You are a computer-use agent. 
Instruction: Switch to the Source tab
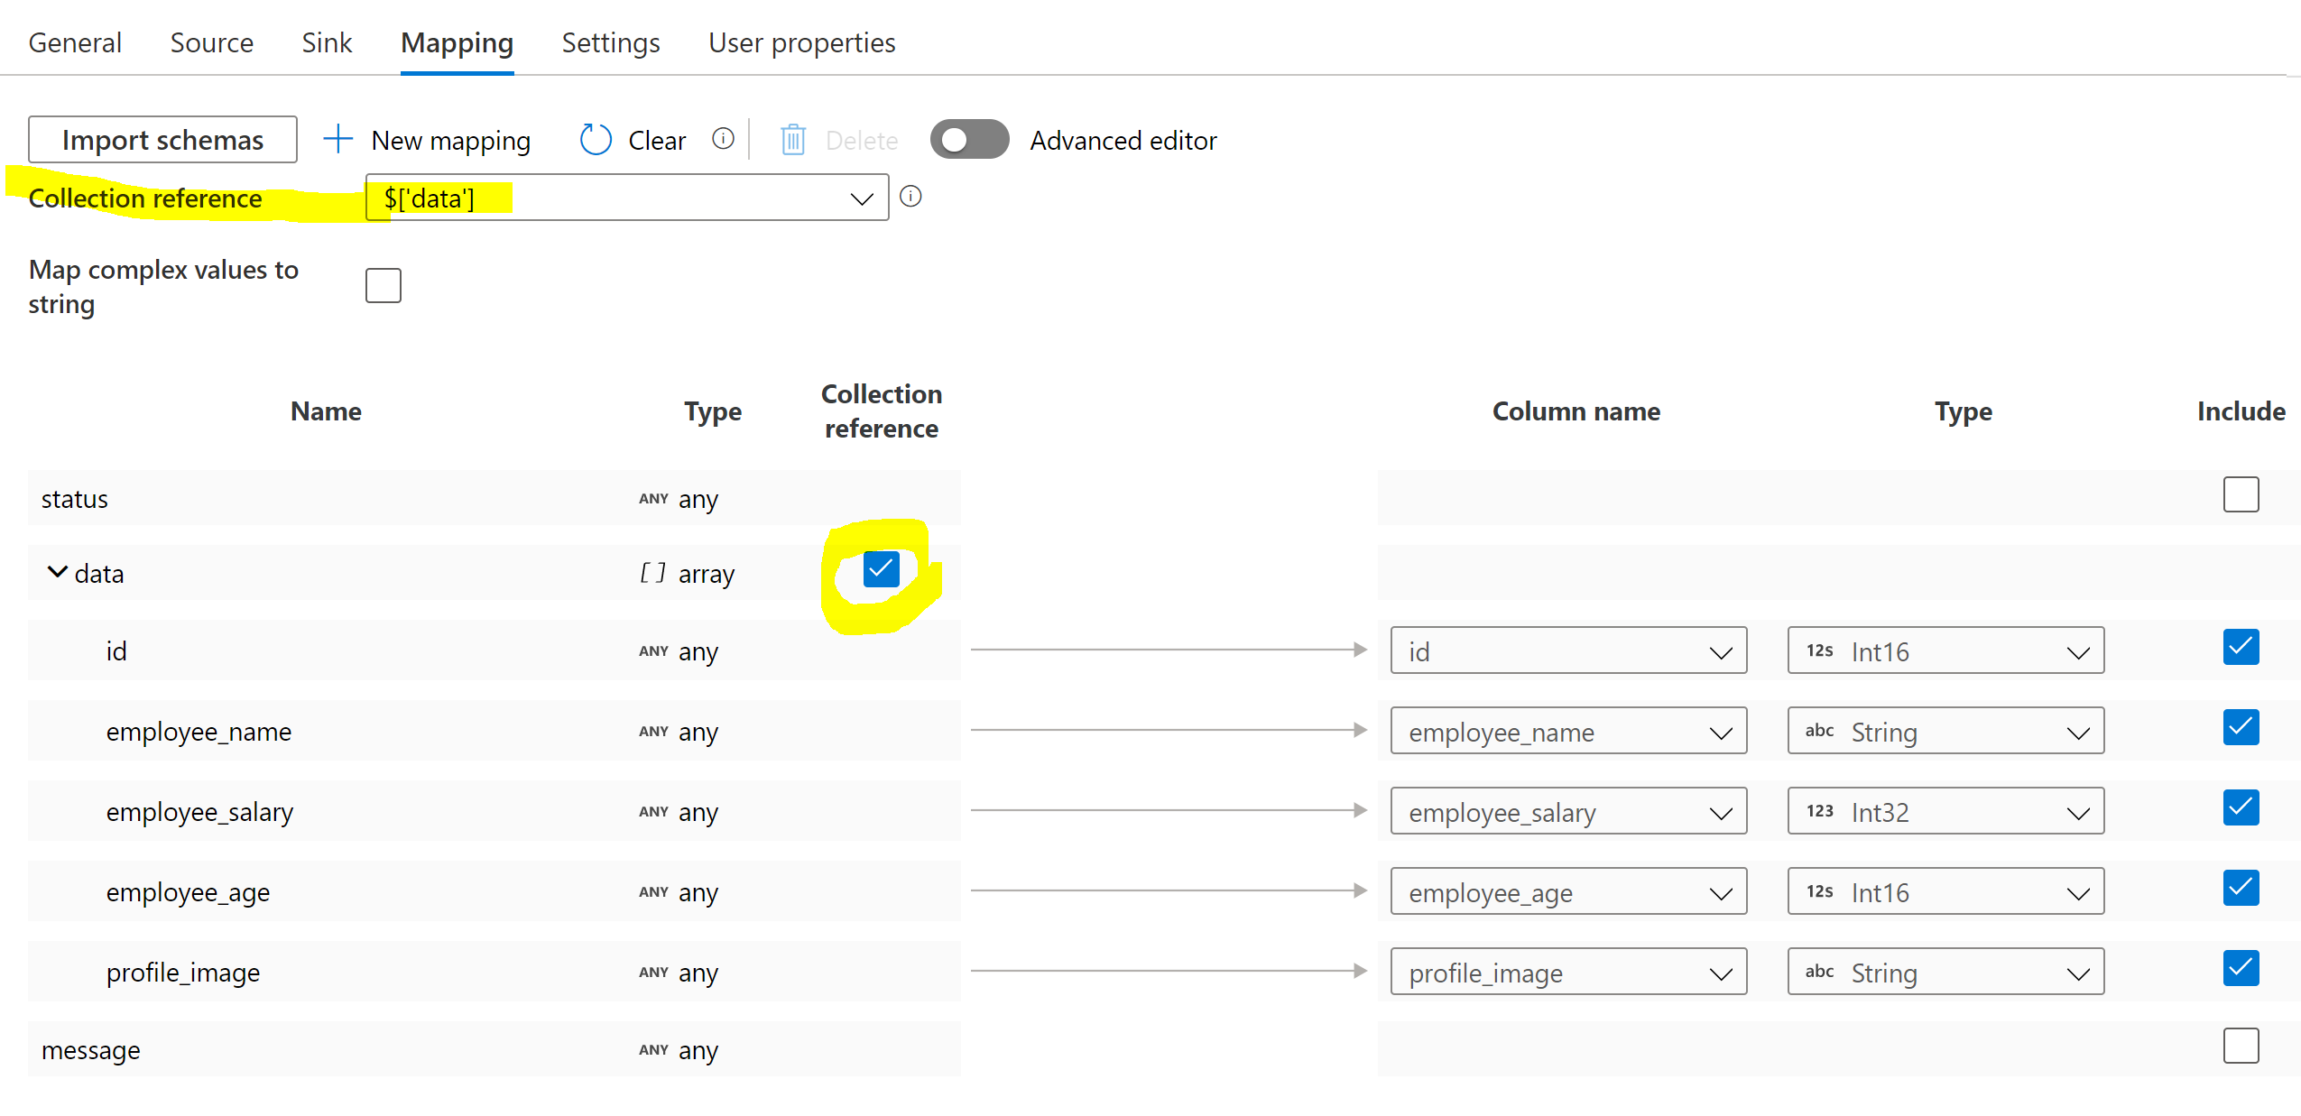[212, 42]
